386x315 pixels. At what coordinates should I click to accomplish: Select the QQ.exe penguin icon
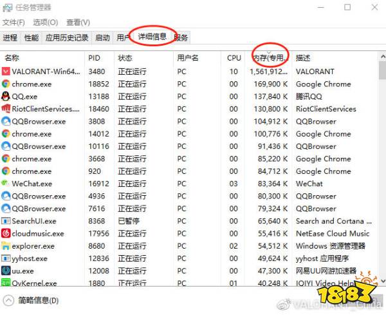coord(6,97)
